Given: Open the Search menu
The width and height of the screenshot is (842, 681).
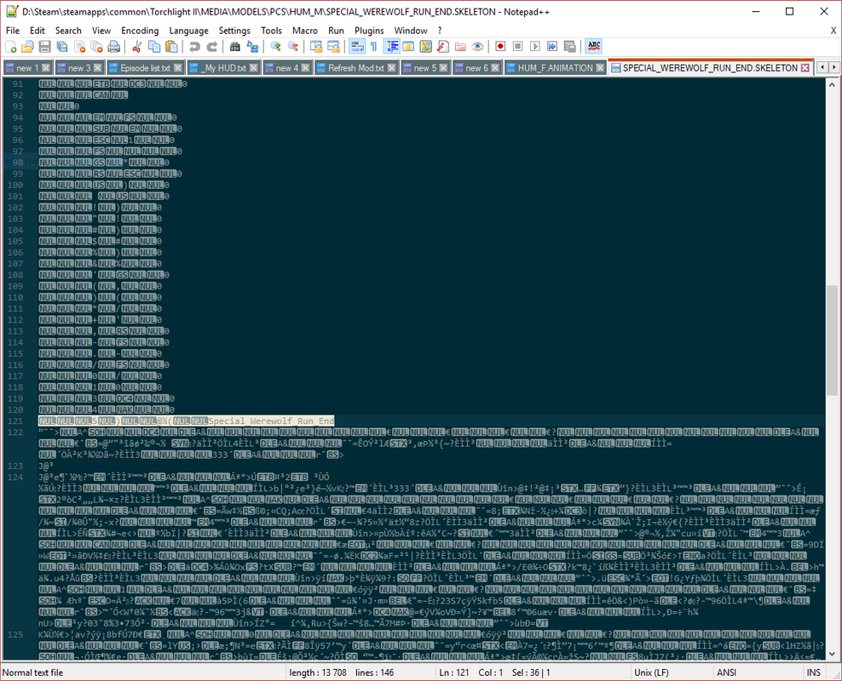Looking at the screenshot, I should coord(68,31).
